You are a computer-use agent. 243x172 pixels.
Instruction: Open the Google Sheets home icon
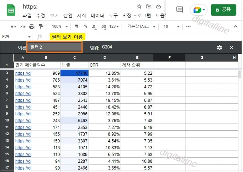(11, 10)
